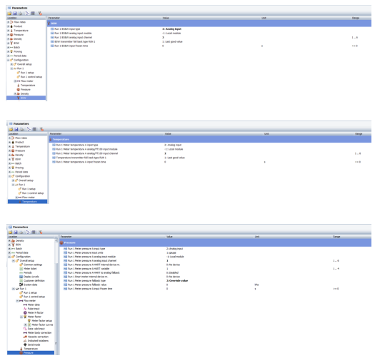Select the Viscosity correction item
This screenshot has height=363, width=380.
point(38,337)
